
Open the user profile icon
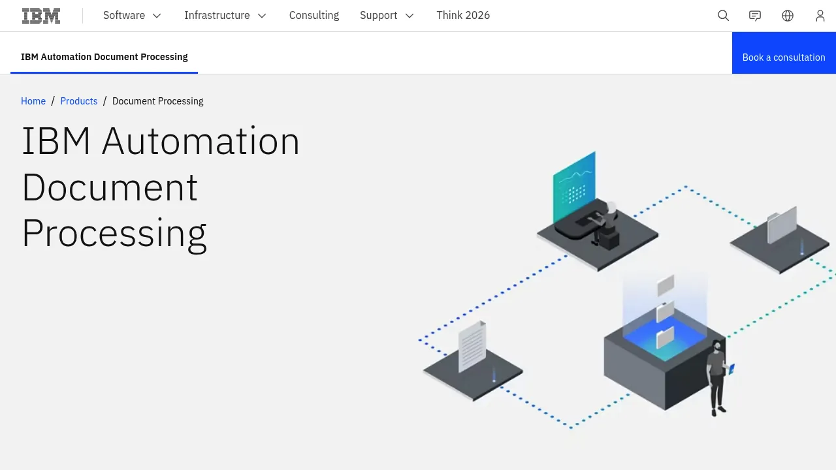820,16
